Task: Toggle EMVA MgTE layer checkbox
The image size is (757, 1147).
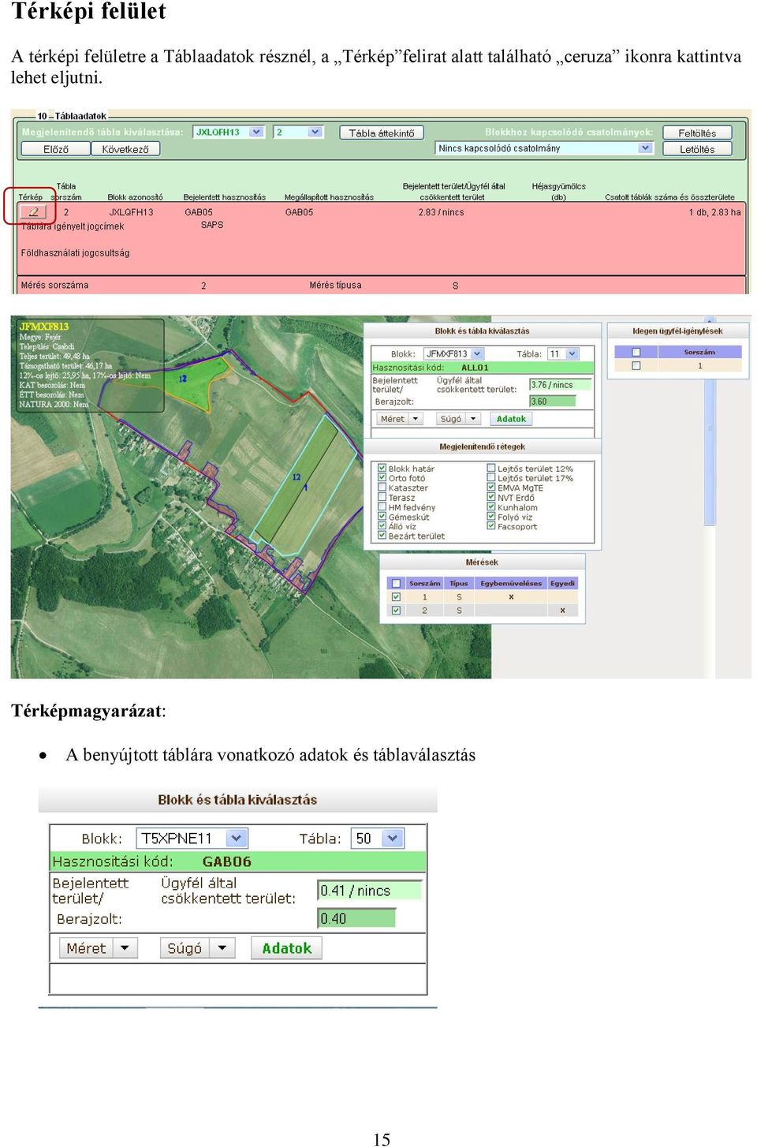Action: click(491, 488)
